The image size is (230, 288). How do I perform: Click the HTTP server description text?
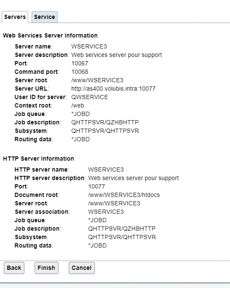(134, 178)
